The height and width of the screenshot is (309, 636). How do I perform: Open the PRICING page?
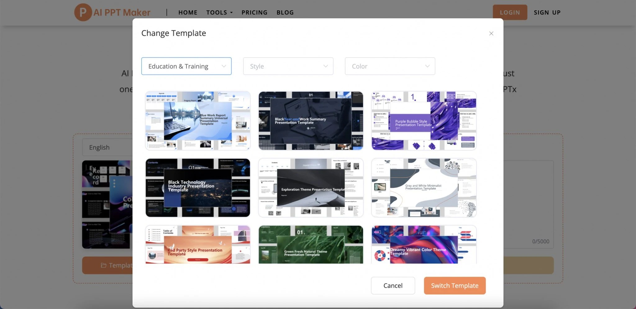pyautogui.click(x=254, y=12)
